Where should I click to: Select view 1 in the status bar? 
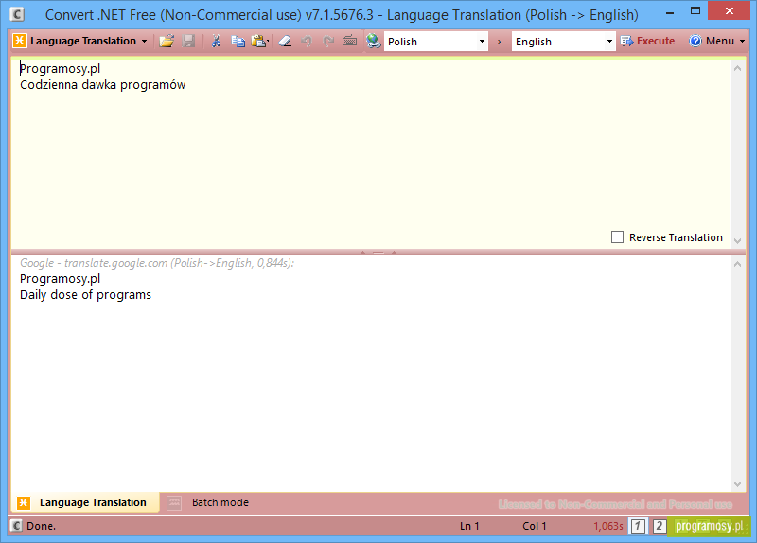click(x=638, y=526)
